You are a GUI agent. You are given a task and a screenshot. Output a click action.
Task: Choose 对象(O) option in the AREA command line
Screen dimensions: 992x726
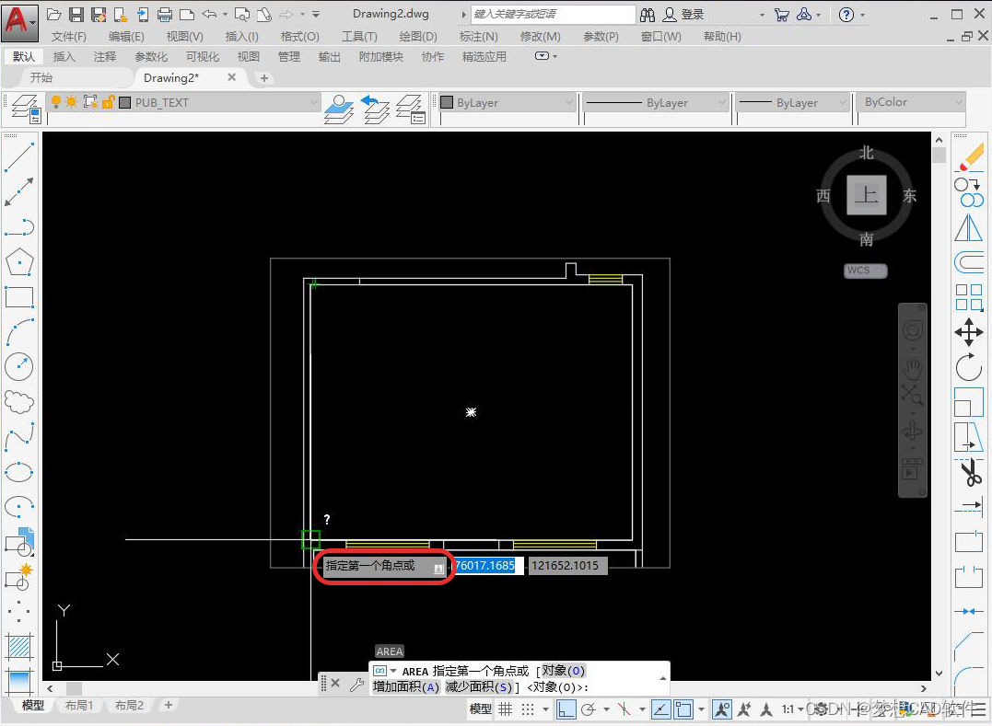click(x=564, y=670)
